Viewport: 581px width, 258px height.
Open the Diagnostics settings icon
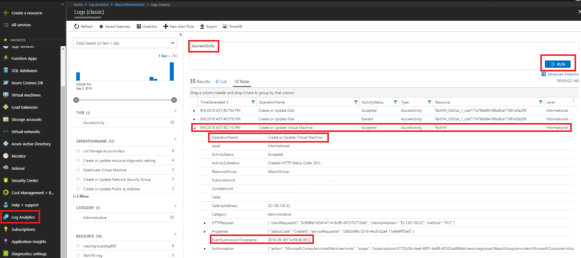[6, 254]
